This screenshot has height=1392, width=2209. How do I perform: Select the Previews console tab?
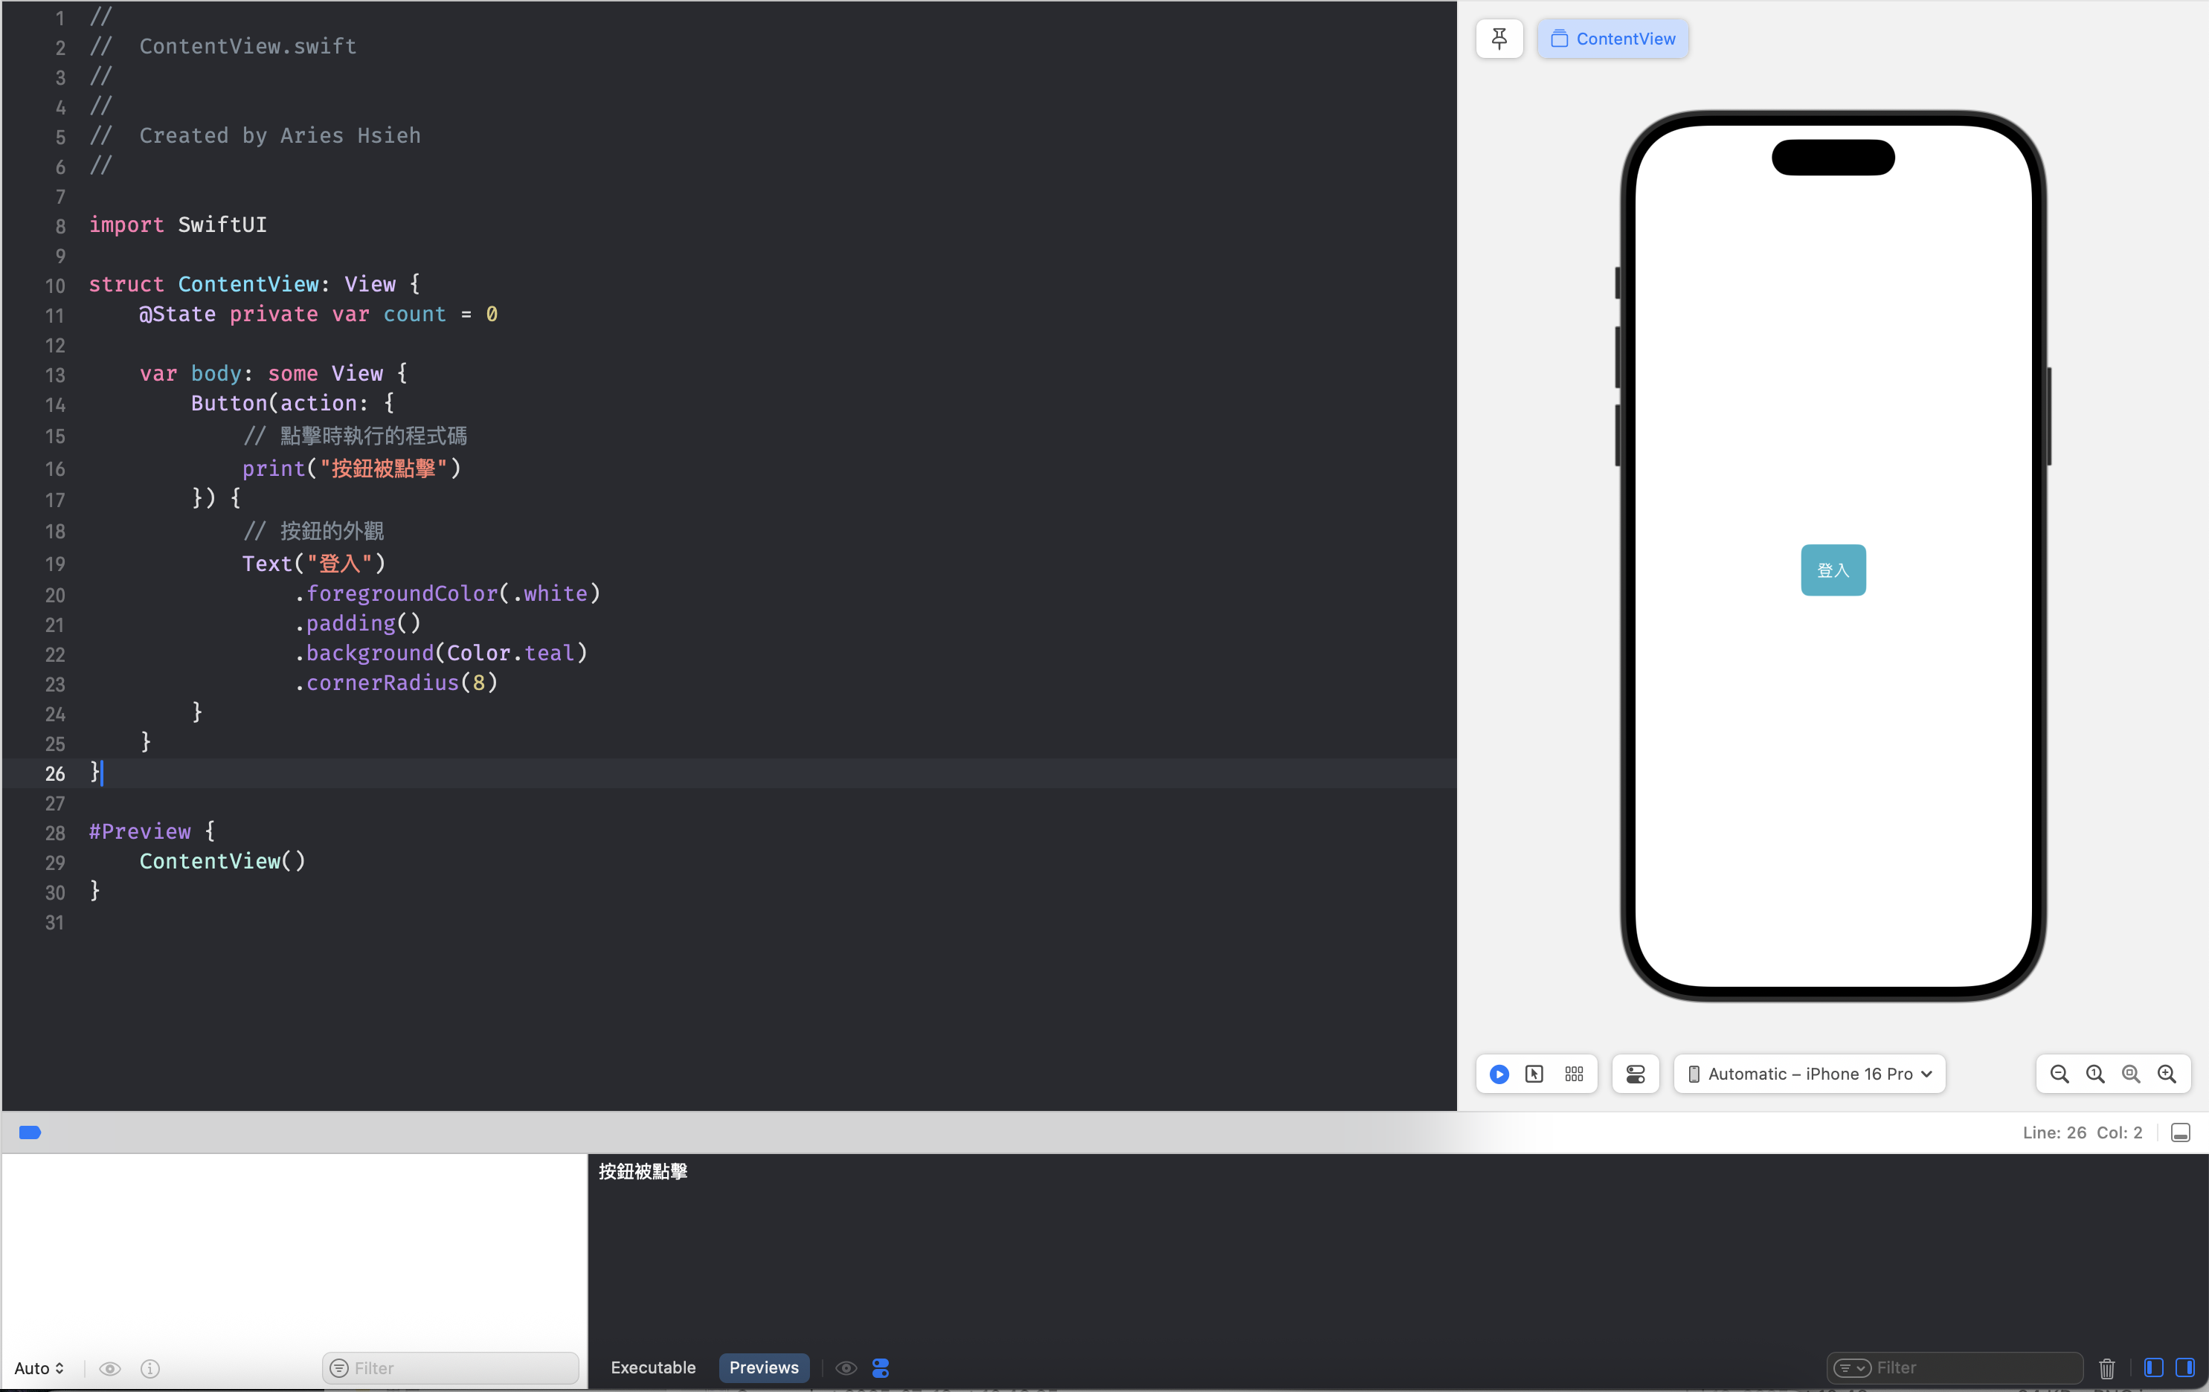click(x=763, y=1367)
